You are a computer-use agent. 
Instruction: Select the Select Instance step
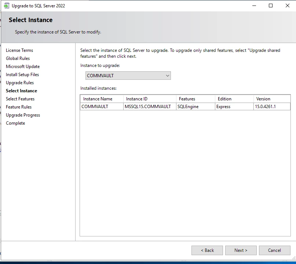point(22,91)
